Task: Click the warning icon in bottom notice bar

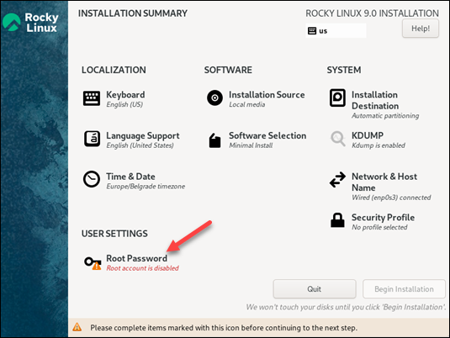Action: (x=77, y=327)
